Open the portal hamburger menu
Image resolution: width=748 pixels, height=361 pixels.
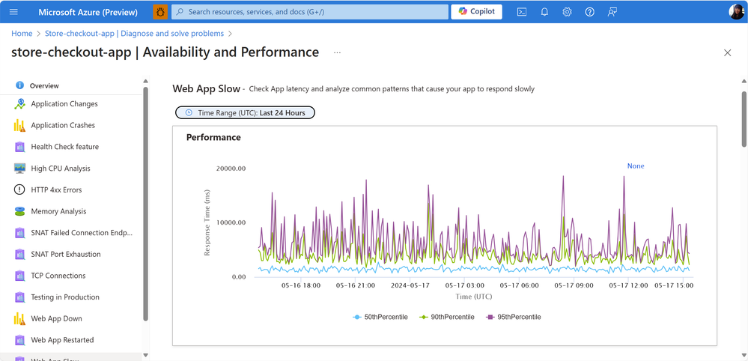(13, 12)
